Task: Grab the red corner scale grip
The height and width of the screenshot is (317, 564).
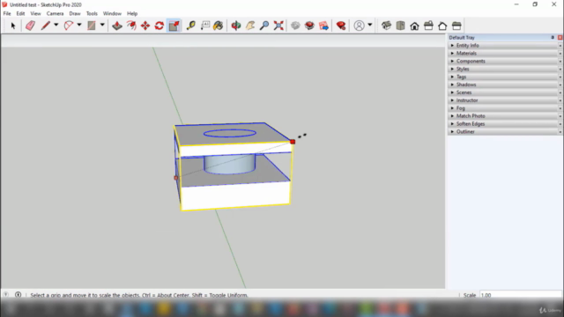Action: pyautogui.click(x=293, y=142)
